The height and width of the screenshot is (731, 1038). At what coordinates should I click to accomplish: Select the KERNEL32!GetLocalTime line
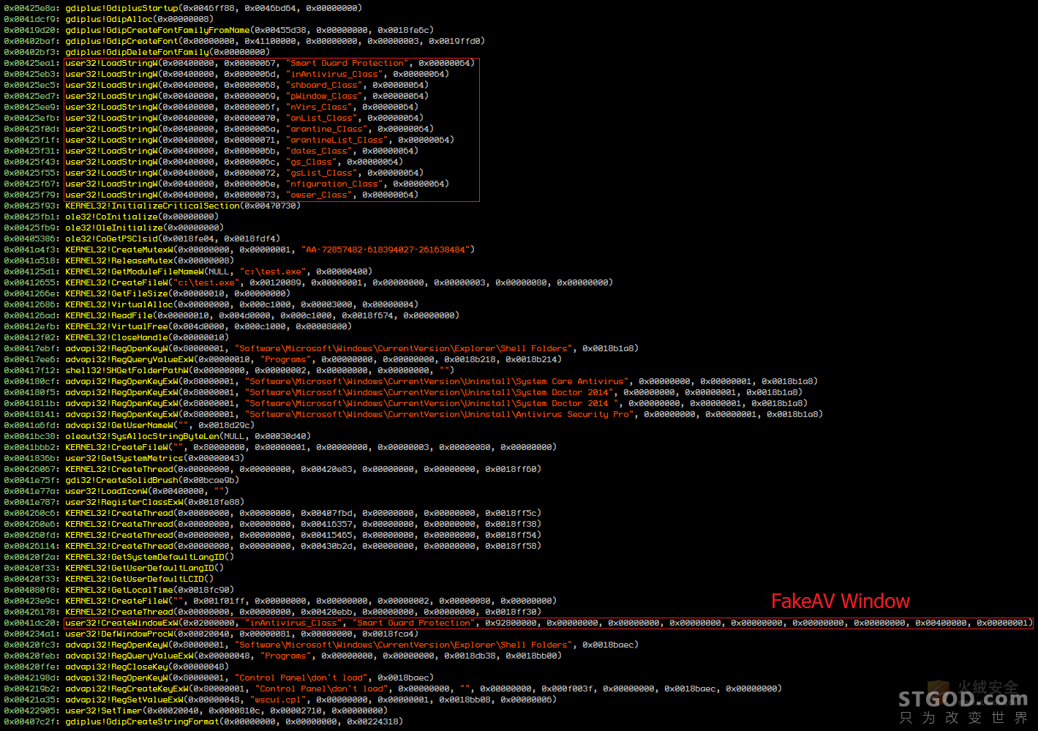pyautogui.click(x=119, y=590)
